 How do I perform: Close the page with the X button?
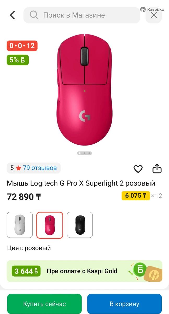(154, 15)
